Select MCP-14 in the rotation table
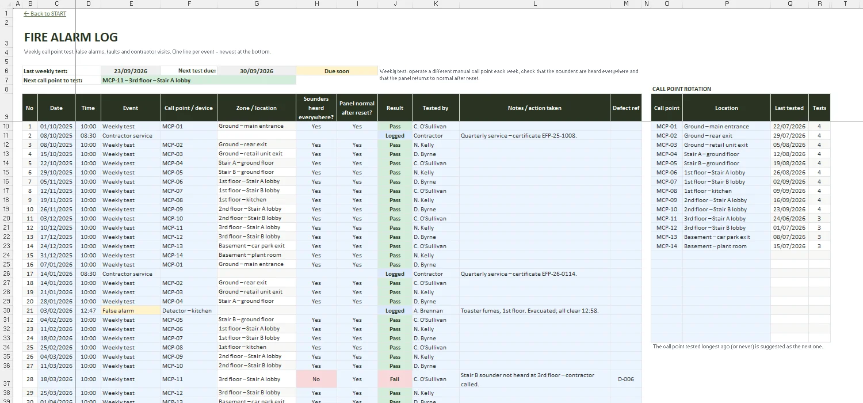Image resolution: width=863 pixels, height=403 pixels. 667,246
